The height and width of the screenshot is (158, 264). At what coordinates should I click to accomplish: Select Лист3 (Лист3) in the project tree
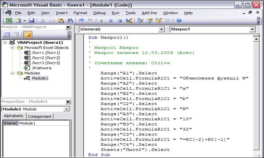pyautogui.click(x=46, y=63)
